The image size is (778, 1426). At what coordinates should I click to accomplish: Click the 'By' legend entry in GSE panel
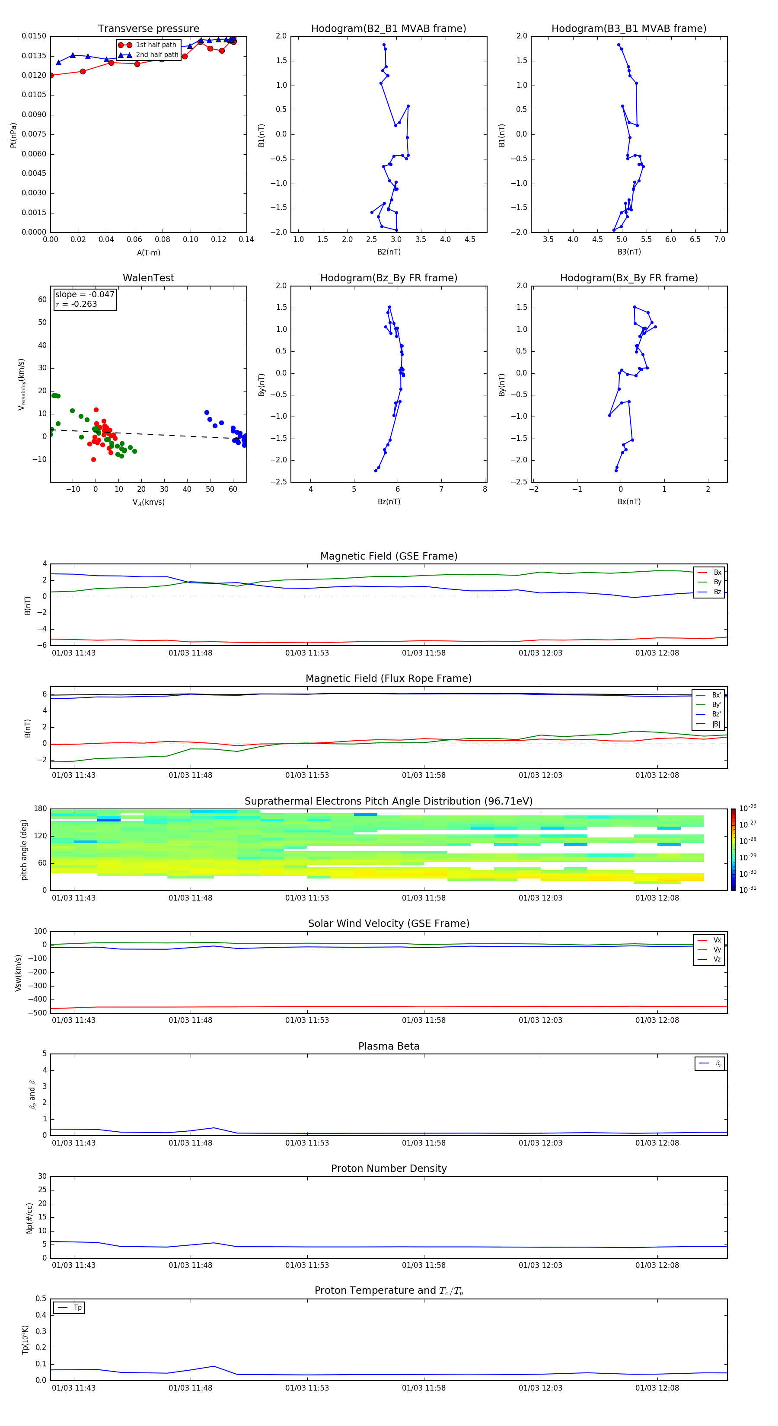click(x=710, y=582)
